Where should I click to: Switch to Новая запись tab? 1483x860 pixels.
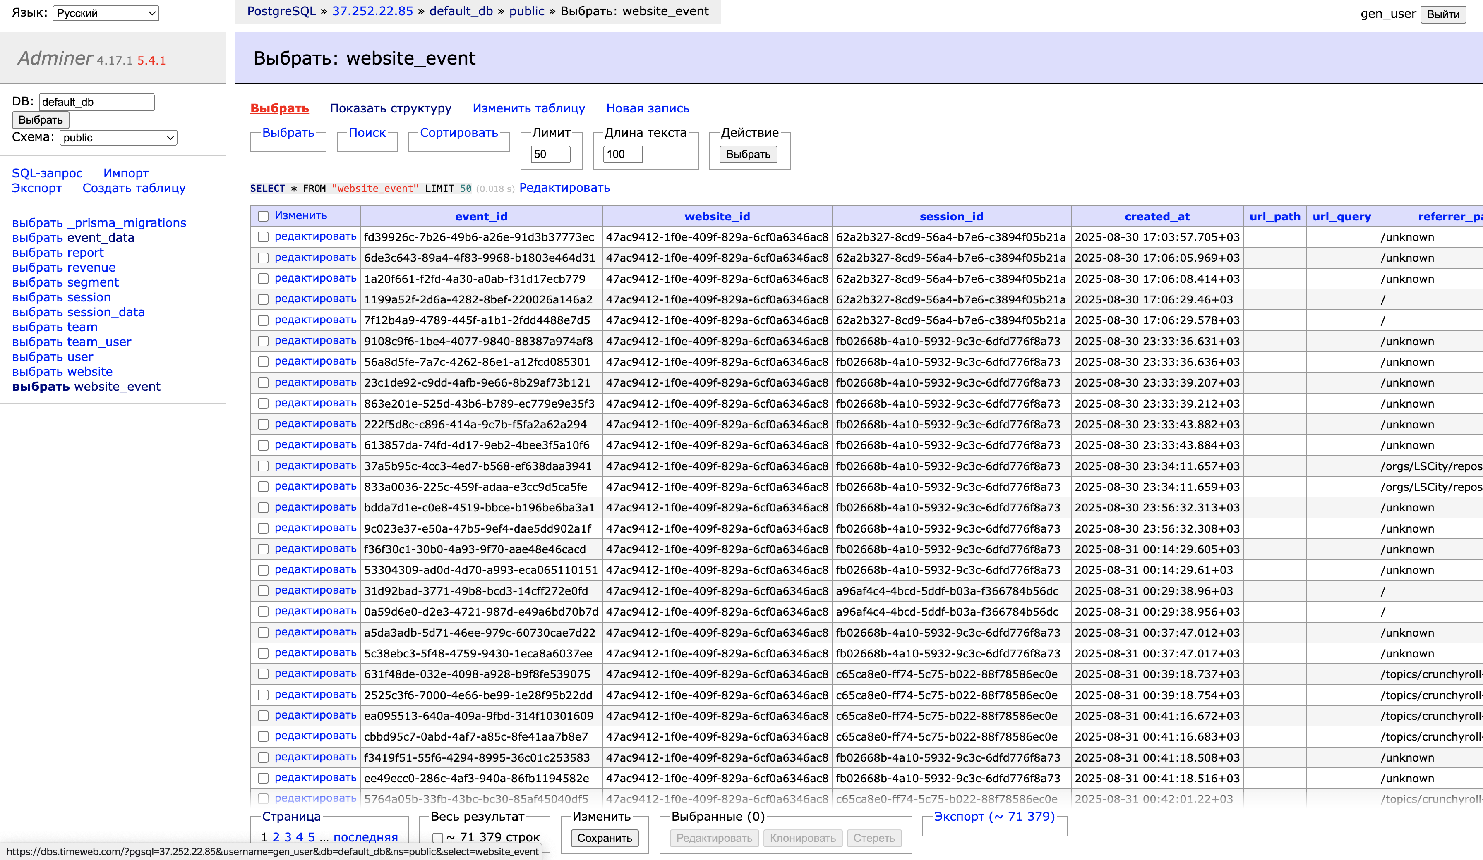pyautogui.click(x=647, y=108)
